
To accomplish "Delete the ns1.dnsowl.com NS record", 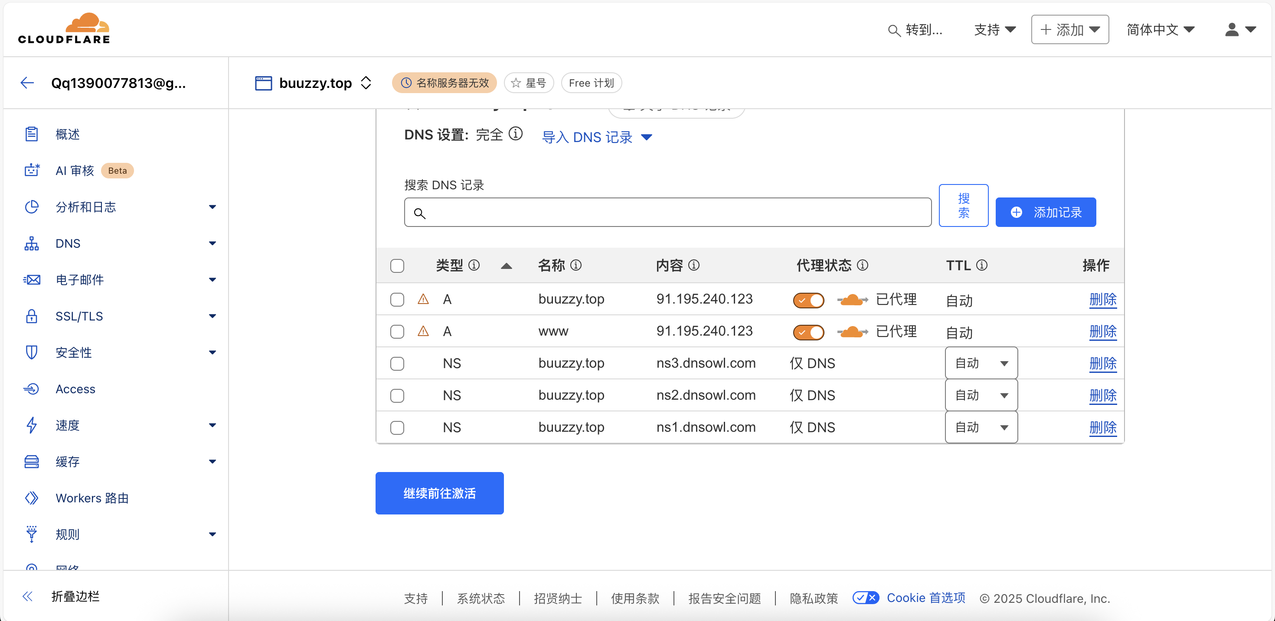I will (1103, 428).
